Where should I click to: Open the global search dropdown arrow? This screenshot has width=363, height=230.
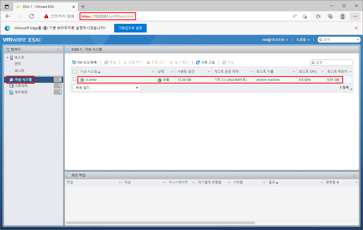(358, 40)
